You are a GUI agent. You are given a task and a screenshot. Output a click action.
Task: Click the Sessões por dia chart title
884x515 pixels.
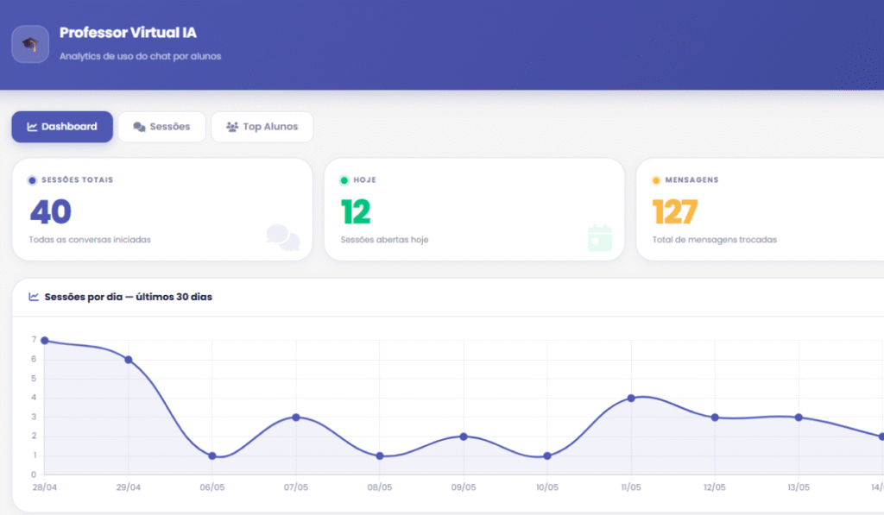pyautogui.click(x=129, y=297)
